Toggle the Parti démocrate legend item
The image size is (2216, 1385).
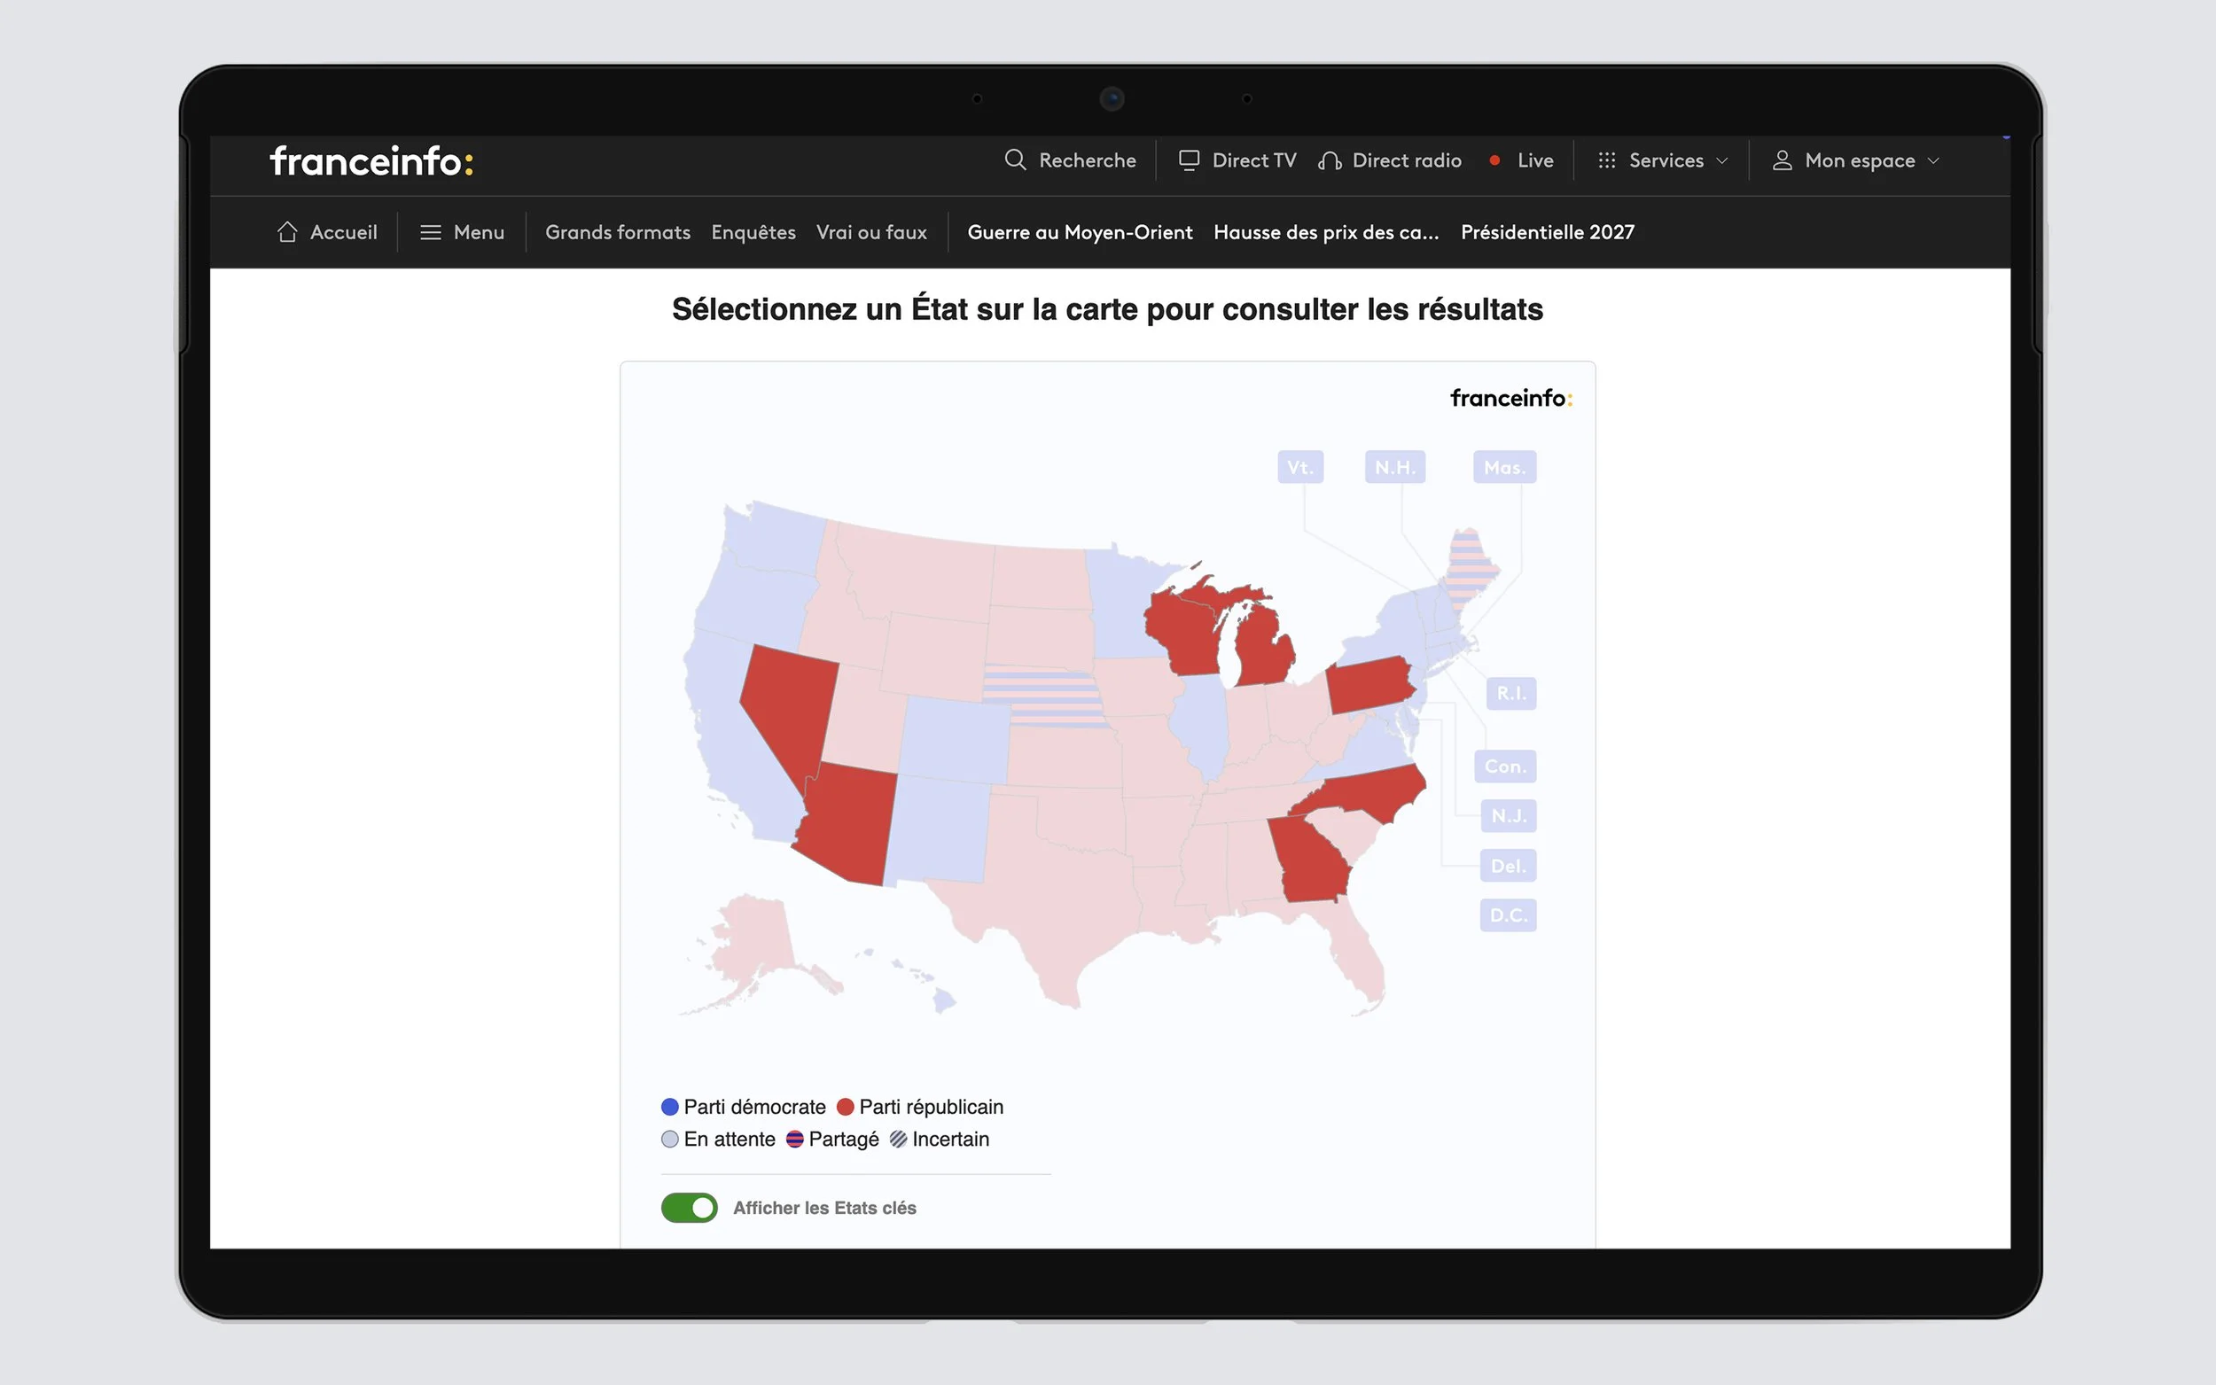(743, 1107)
